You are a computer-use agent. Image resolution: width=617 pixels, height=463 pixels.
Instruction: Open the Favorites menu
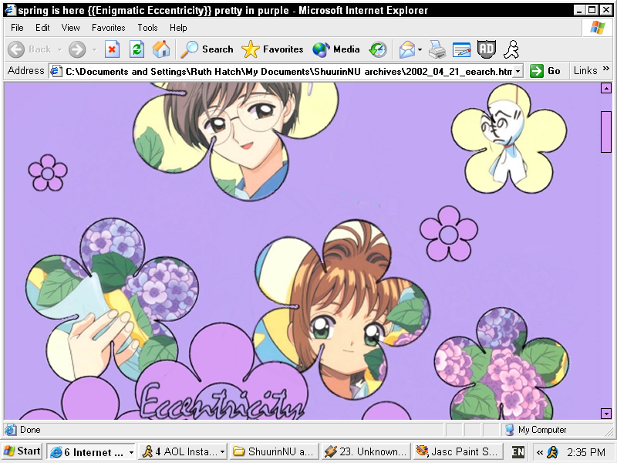(x=108, y=28)
